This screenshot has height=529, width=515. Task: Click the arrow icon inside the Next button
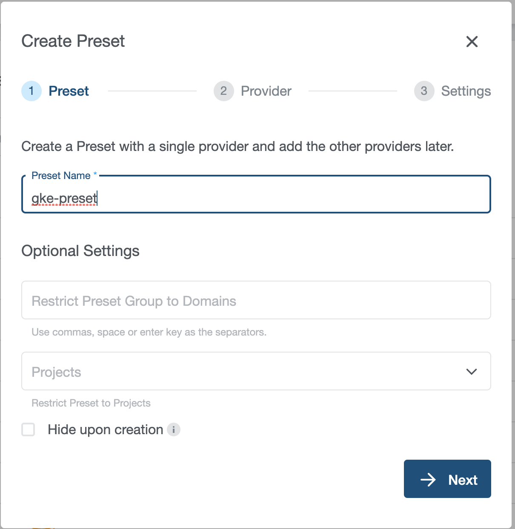click(x=429, y=479)
